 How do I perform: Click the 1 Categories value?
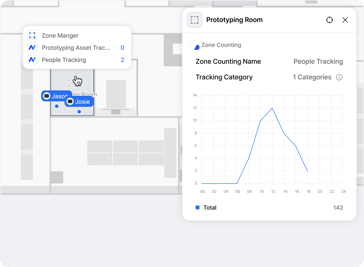[x=312, y=77]
